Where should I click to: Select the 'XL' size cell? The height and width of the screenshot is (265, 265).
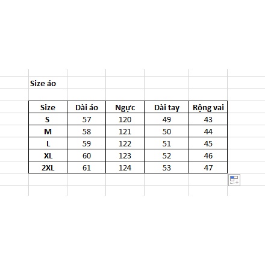pos(48,155)
